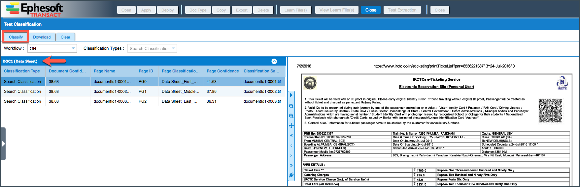This screenshot has width=580, height=187.
Task: Click the viewer toolbar collapse arrow
Action: 291,95
